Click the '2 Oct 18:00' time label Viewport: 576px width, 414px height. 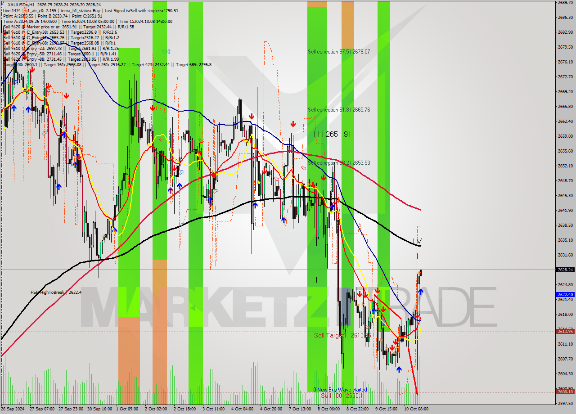coord(185,409)
